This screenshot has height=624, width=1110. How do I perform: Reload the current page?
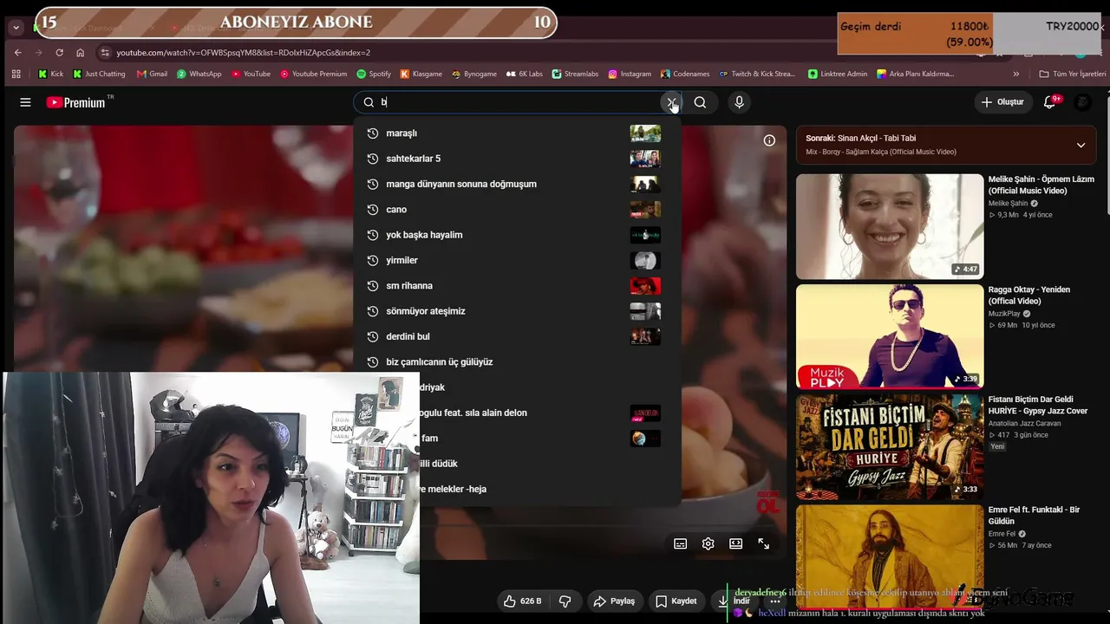59,52
